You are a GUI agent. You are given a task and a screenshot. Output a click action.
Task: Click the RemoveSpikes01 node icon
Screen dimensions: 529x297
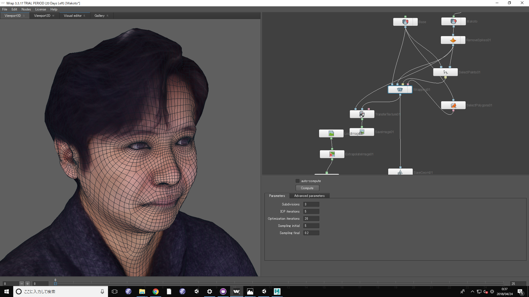(453, 40)
